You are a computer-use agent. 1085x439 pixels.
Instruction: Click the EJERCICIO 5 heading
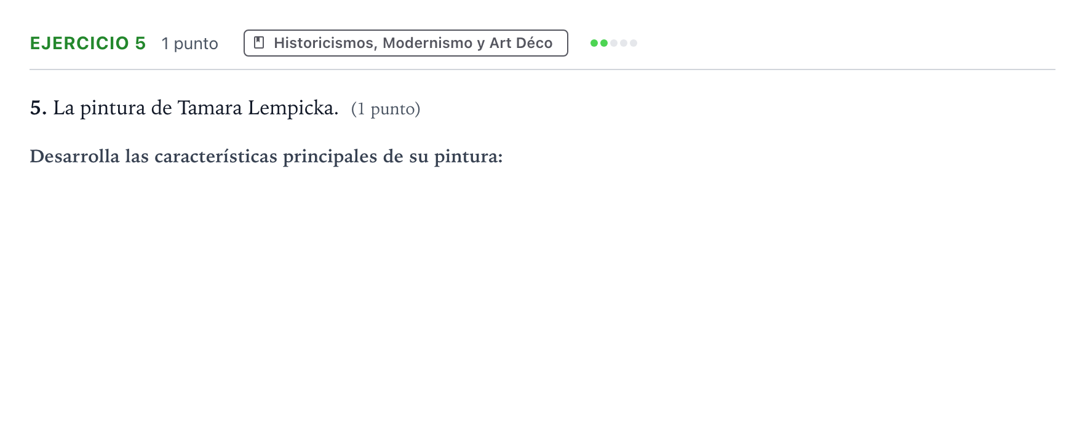pyautogui.click(x=88, y=43)
